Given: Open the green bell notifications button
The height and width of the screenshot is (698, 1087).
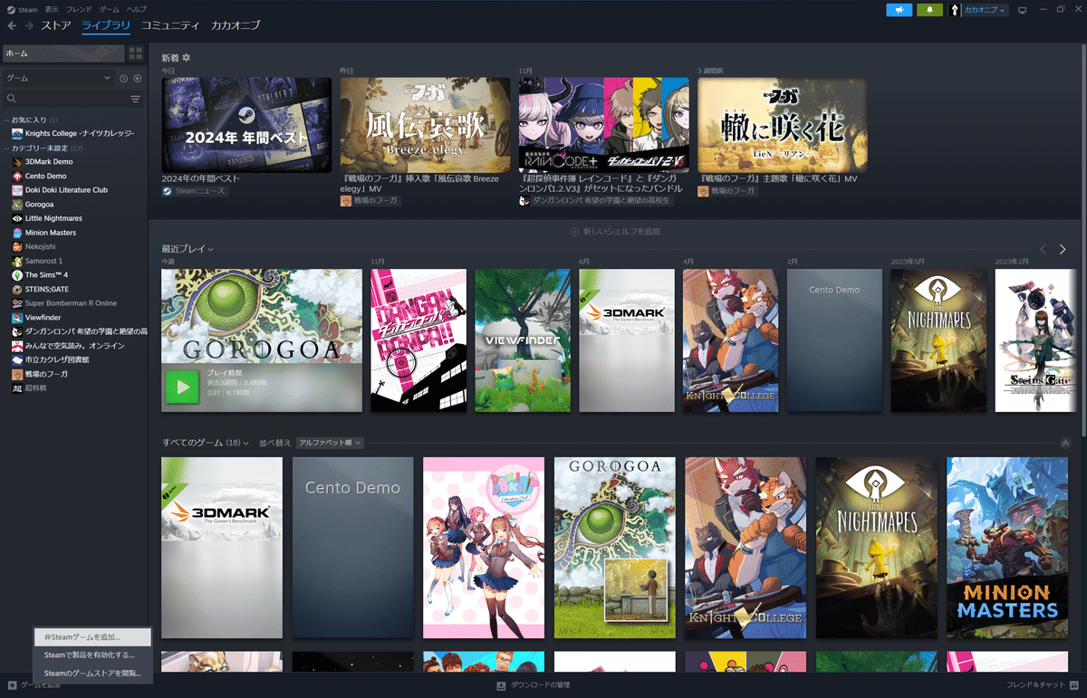Looking at the screenshot, I should (929, 10).
